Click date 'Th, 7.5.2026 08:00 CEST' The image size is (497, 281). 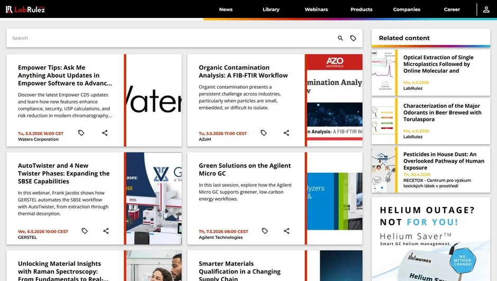[x=223, y=231]
